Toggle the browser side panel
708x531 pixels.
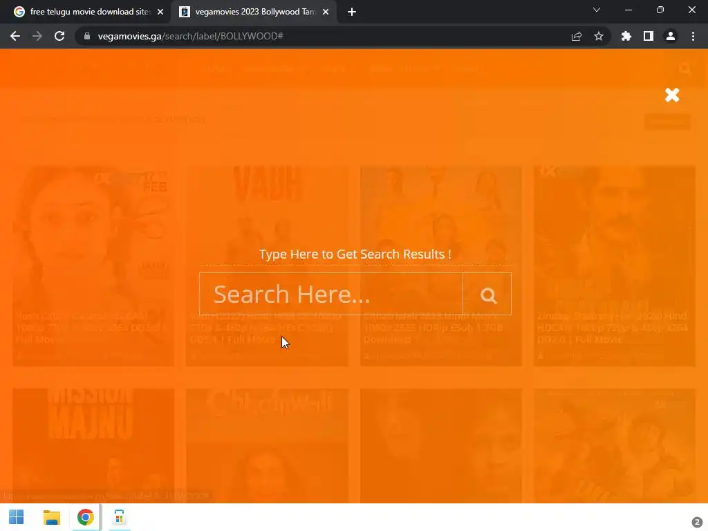[x=649, y=36]
